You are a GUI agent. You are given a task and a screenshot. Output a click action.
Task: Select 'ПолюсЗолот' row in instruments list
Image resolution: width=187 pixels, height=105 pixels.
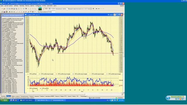[x=13, y=43]
